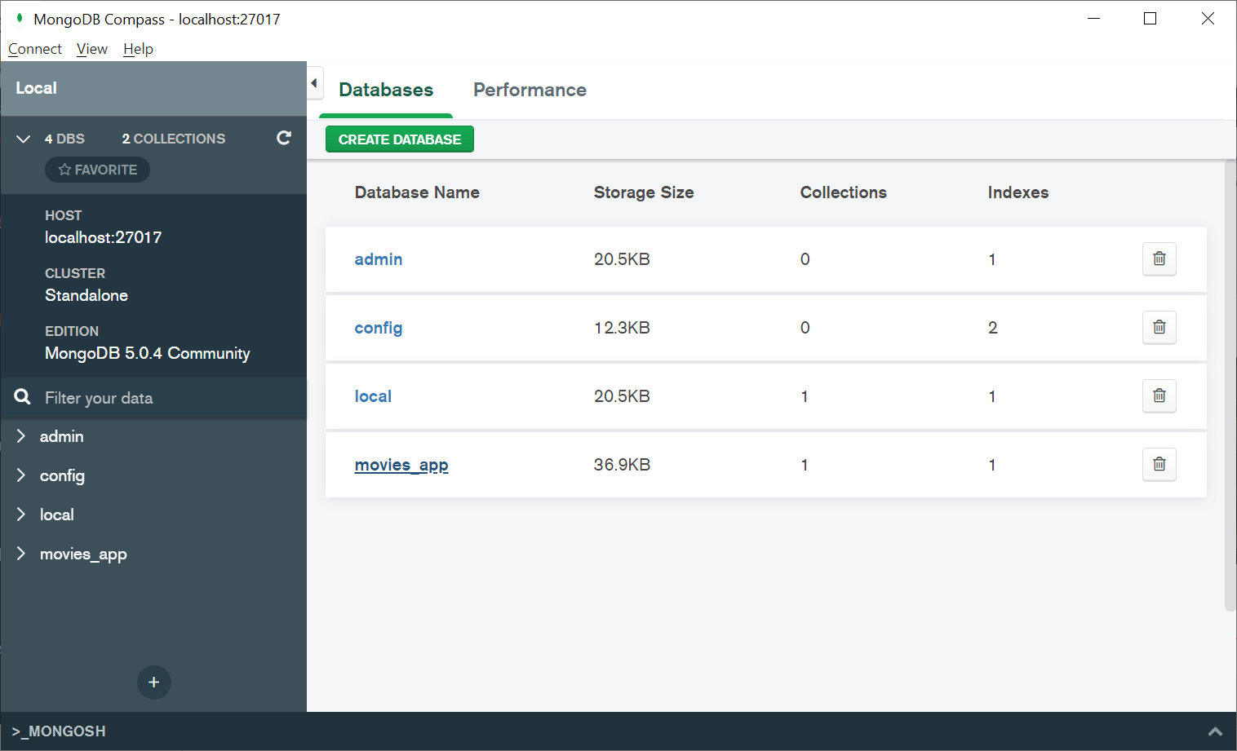This screenshot has height=751, width=1237.
Task: Delete the local database using its trash icon
Action: coord(1159,395)
